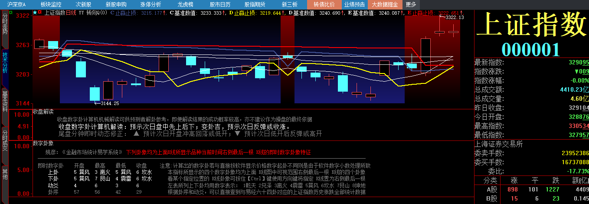Click the 3322.13 high price marker
This screenshot has height=204, width=589.
pos(455,17)
